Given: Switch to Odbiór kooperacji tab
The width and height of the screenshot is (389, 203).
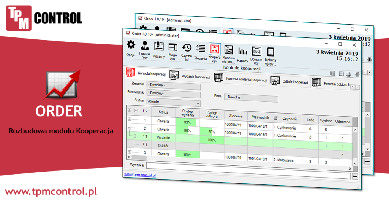Looking at the screenshot, I should pyautogui.click(x=295, y=82).
